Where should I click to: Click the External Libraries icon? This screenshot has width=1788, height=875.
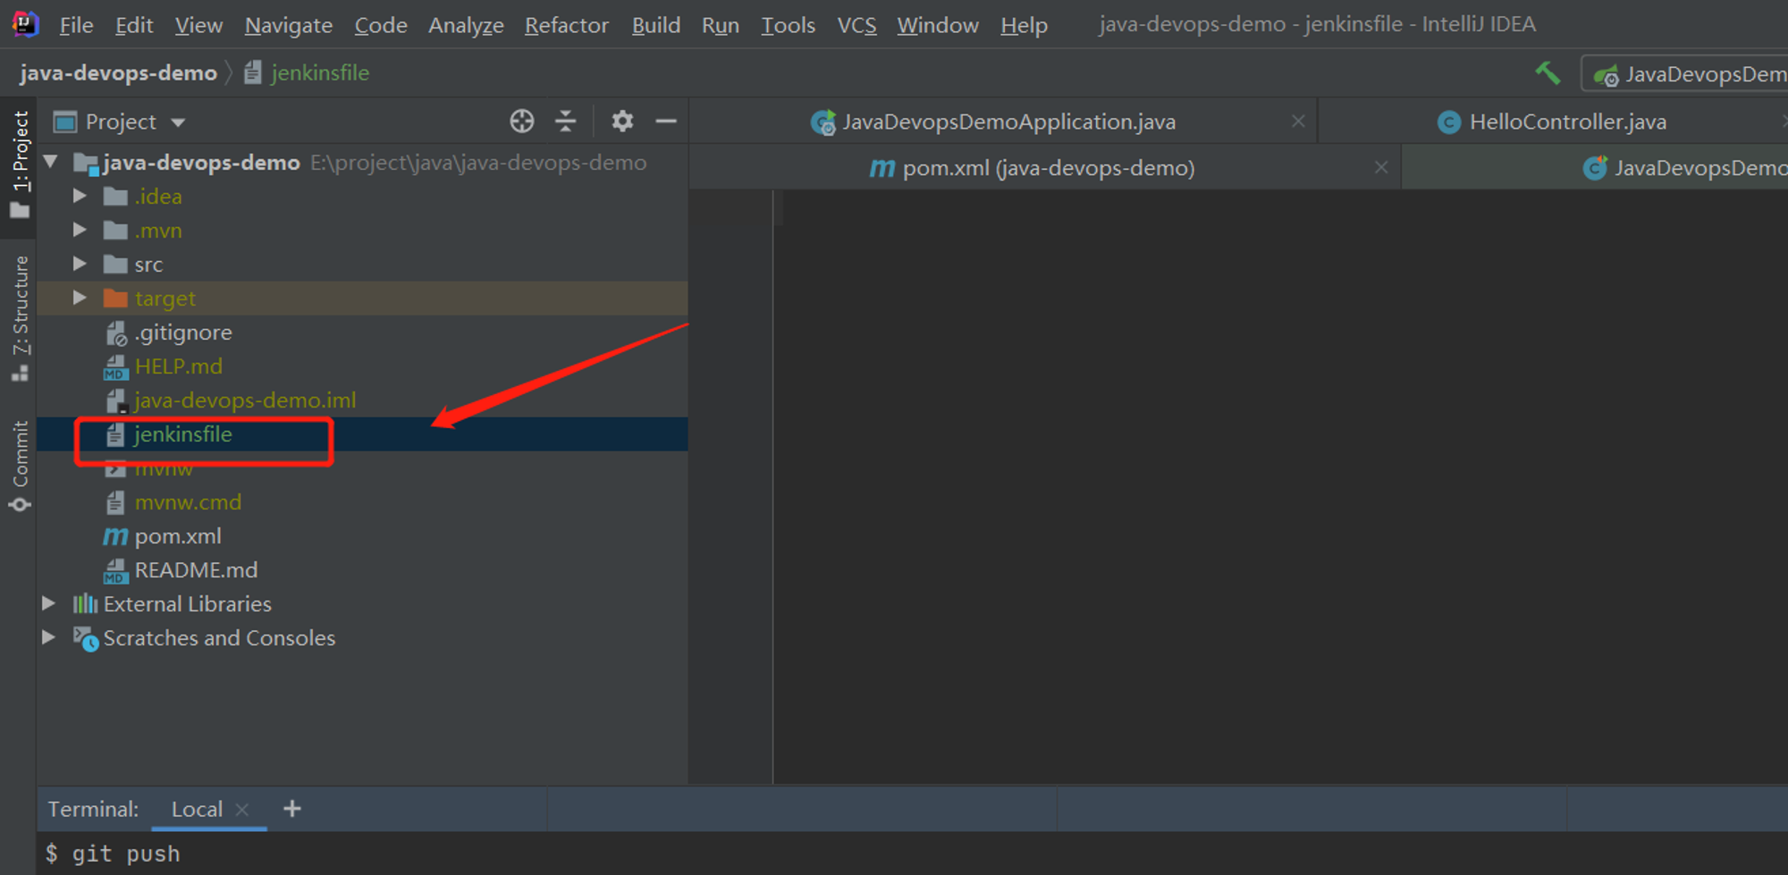tap(85, 604)
